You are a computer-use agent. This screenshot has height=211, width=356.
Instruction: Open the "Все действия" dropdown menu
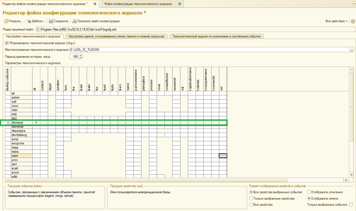[x=337, y=21]
